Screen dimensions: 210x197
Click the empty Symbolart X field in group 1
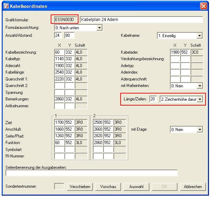59,150
